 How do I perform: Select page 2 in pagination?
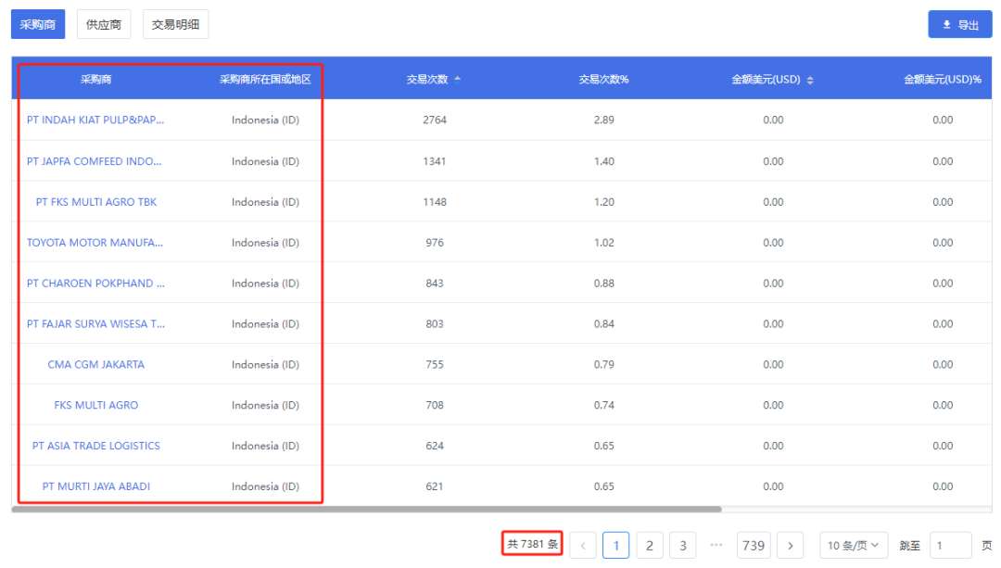(649, 546)
